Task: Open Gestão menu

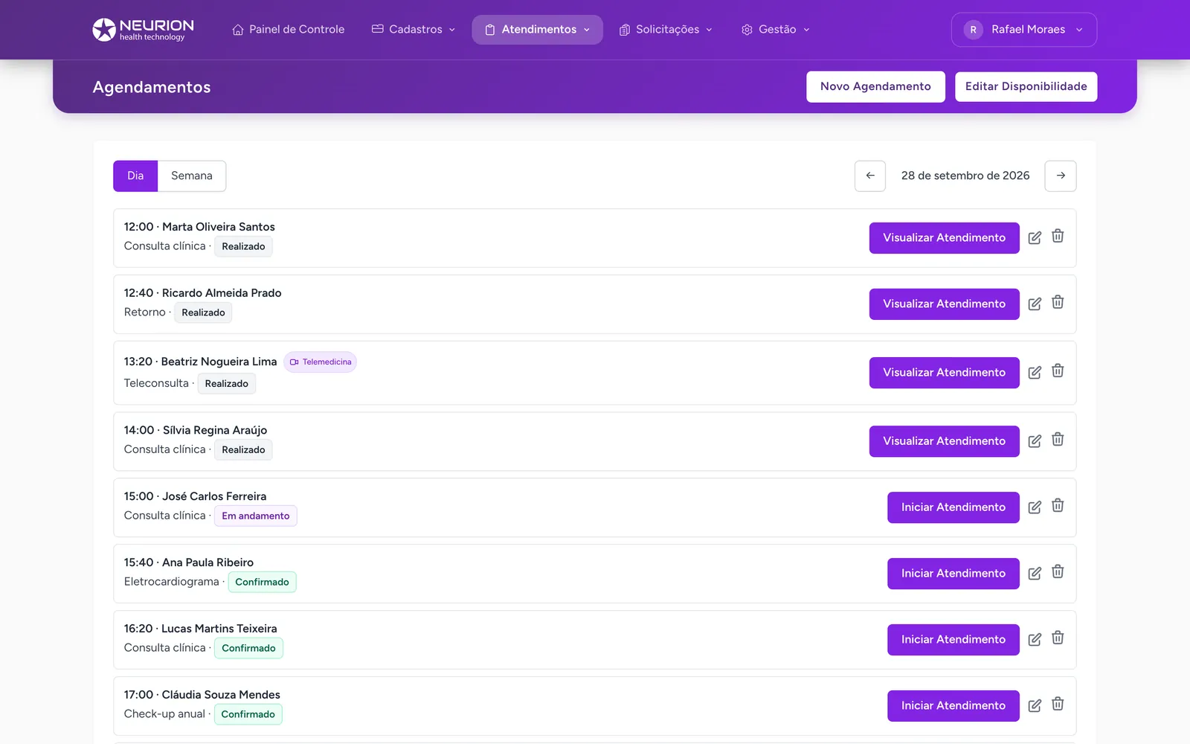Action: point(776,30)
